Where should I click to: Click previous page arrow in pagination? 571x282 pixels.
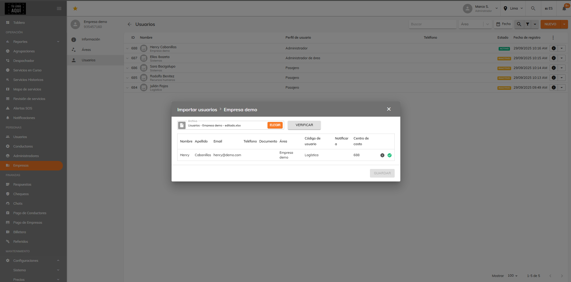tap(550, 276)
